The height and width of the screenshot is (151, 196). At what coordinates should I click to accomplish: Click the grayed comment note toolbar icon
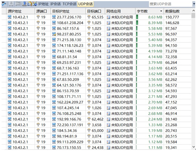point(18,4)
